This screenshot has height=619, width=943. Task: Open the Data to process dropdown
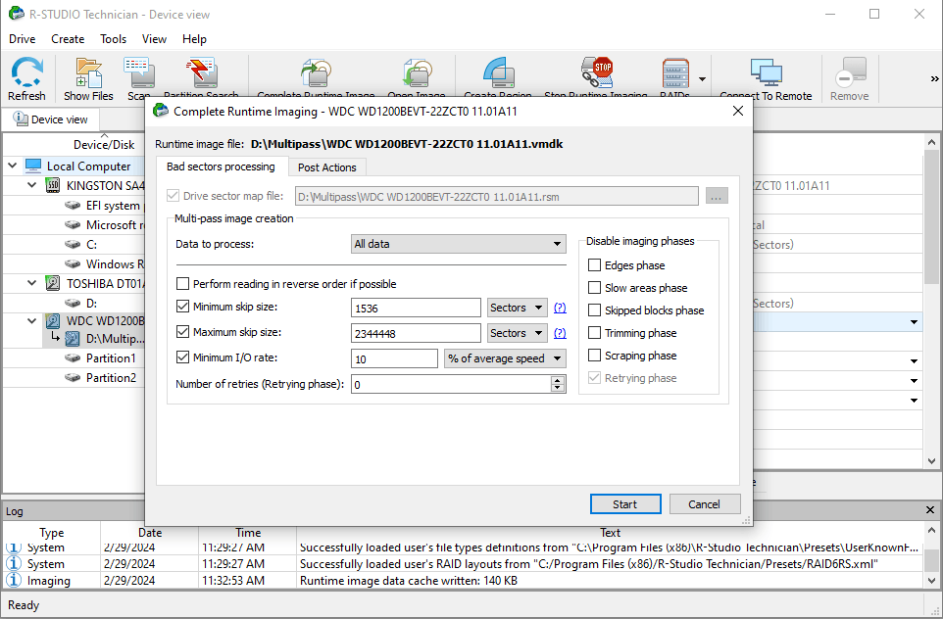[x=459, y=244]
